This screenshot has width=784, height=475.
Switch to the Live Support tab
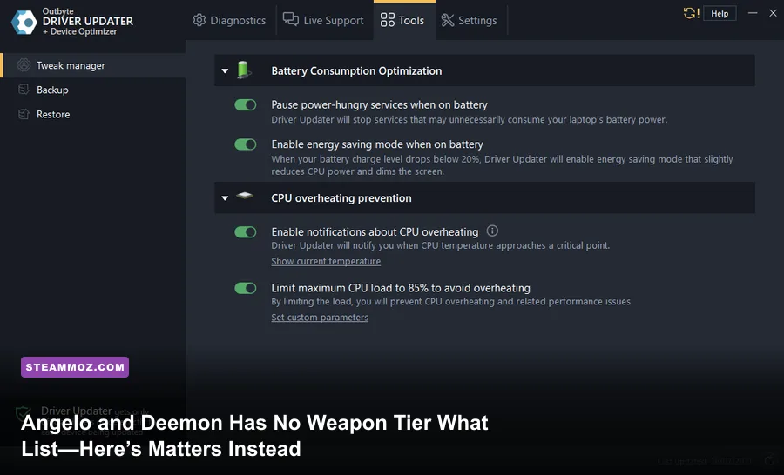click(323, 20)
